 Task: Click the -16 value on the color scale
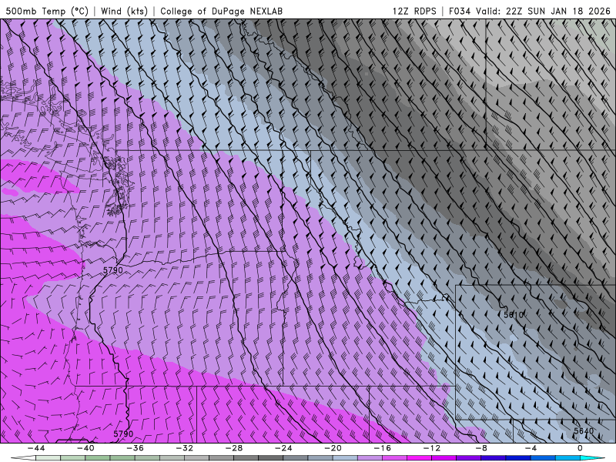[383, 448]
